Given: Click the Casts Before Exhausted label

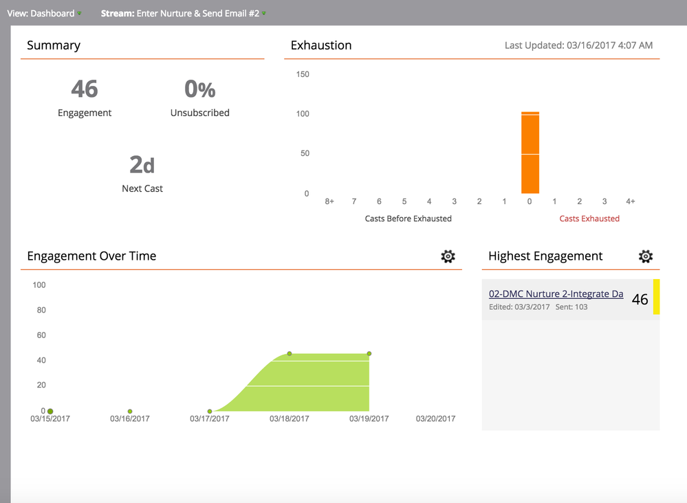Looking at the screenshot, I should point(408,219).
